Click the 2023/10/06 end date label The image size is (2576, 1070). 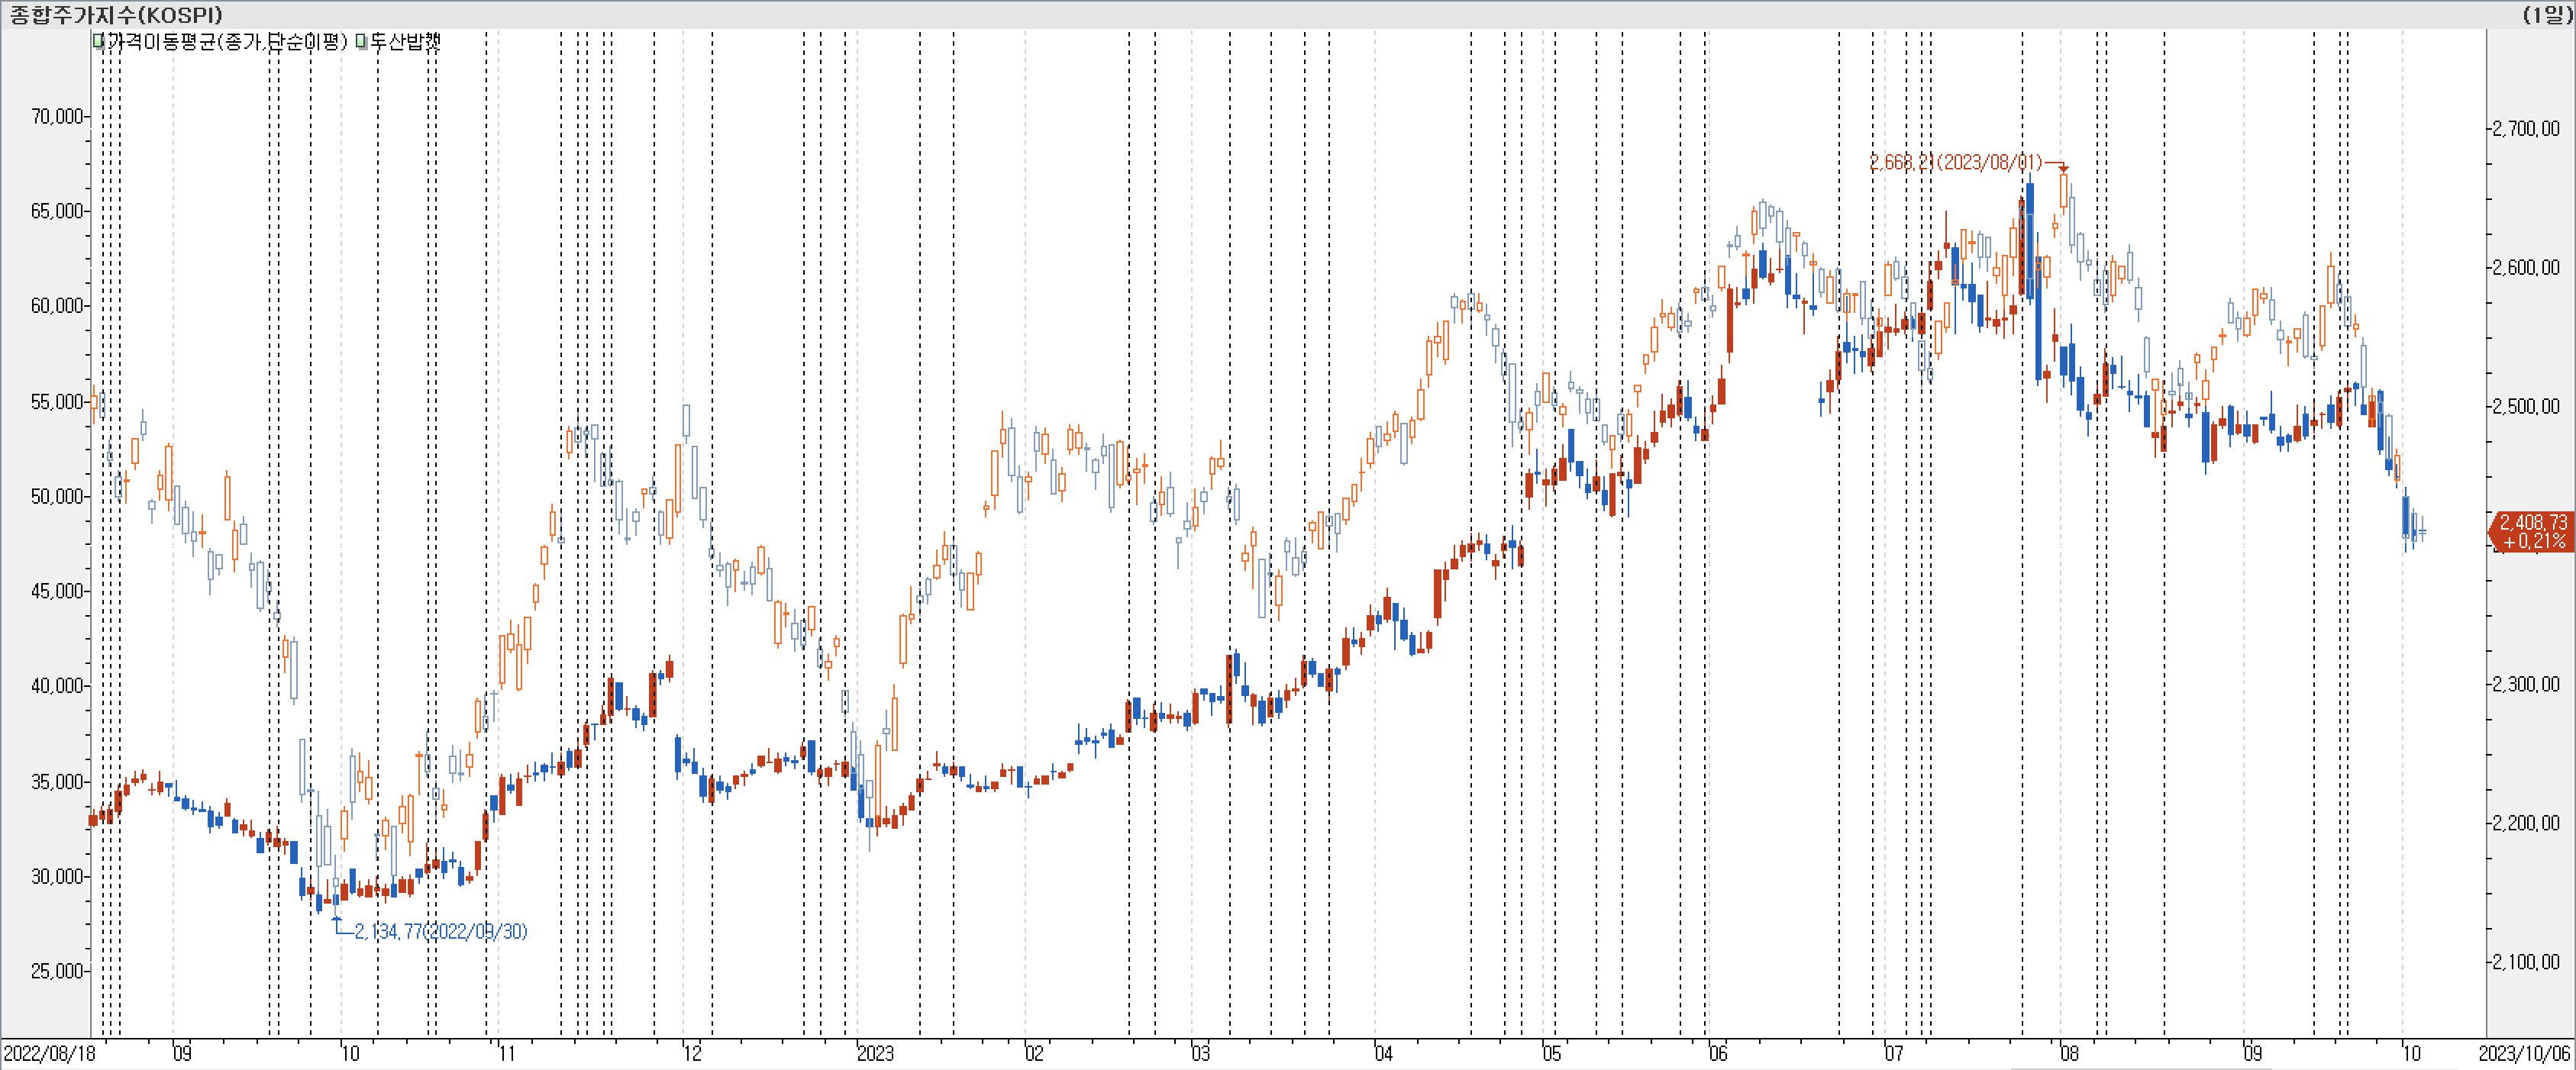click(x=2523, y=1053)
